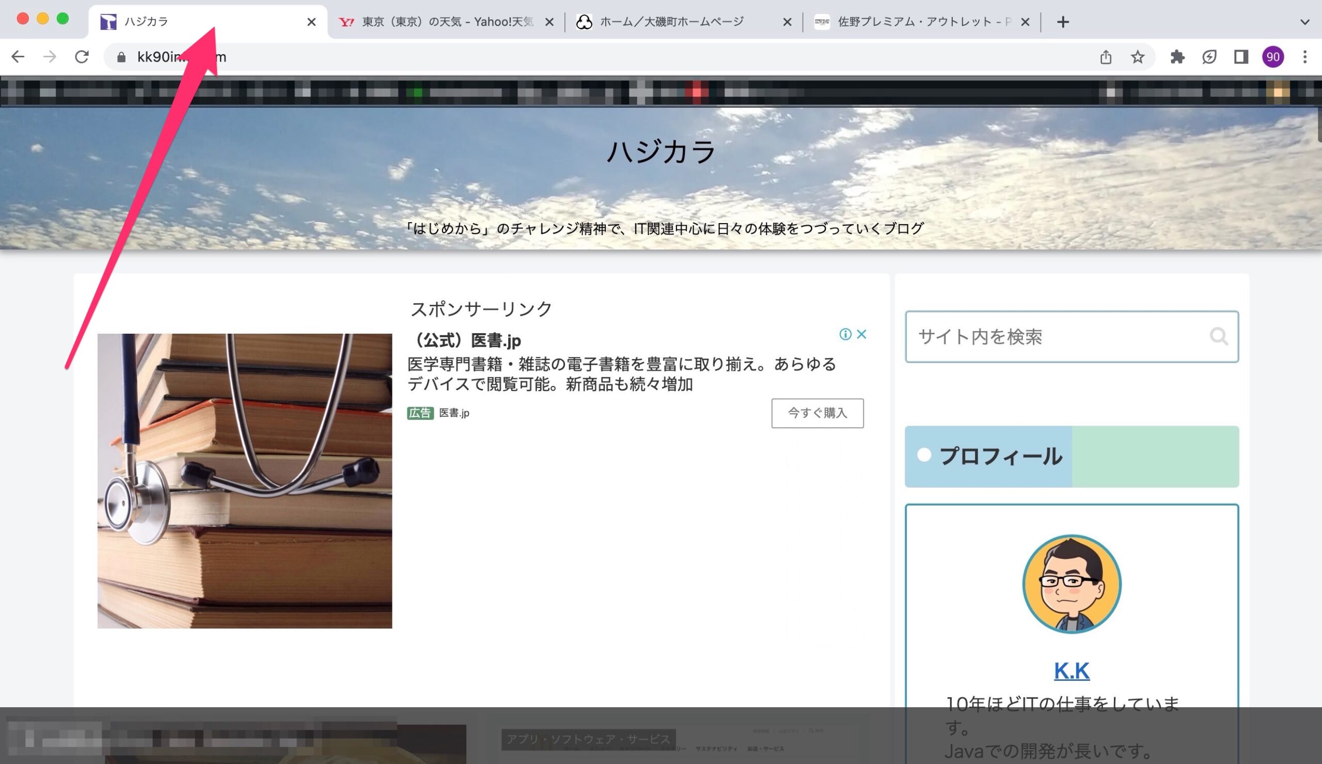Click the lock icon in address bar

(121, 57)
